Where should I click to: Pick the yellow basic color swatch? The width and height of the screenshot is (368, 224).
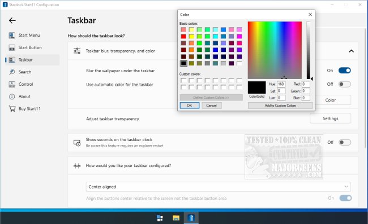click(191, 36)
